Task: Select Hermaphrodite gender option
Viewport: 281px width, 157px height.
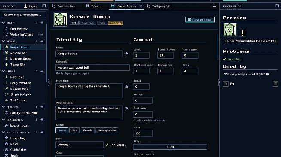Action: click(107, 130)
